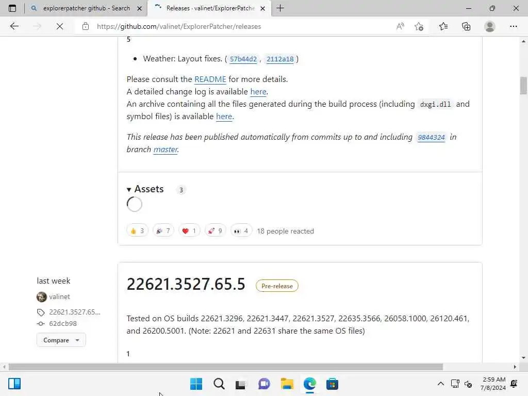This screenshot has width=528, height=396.
Task: Click the scroll right arrow
Action: click(x=515, y=367)
